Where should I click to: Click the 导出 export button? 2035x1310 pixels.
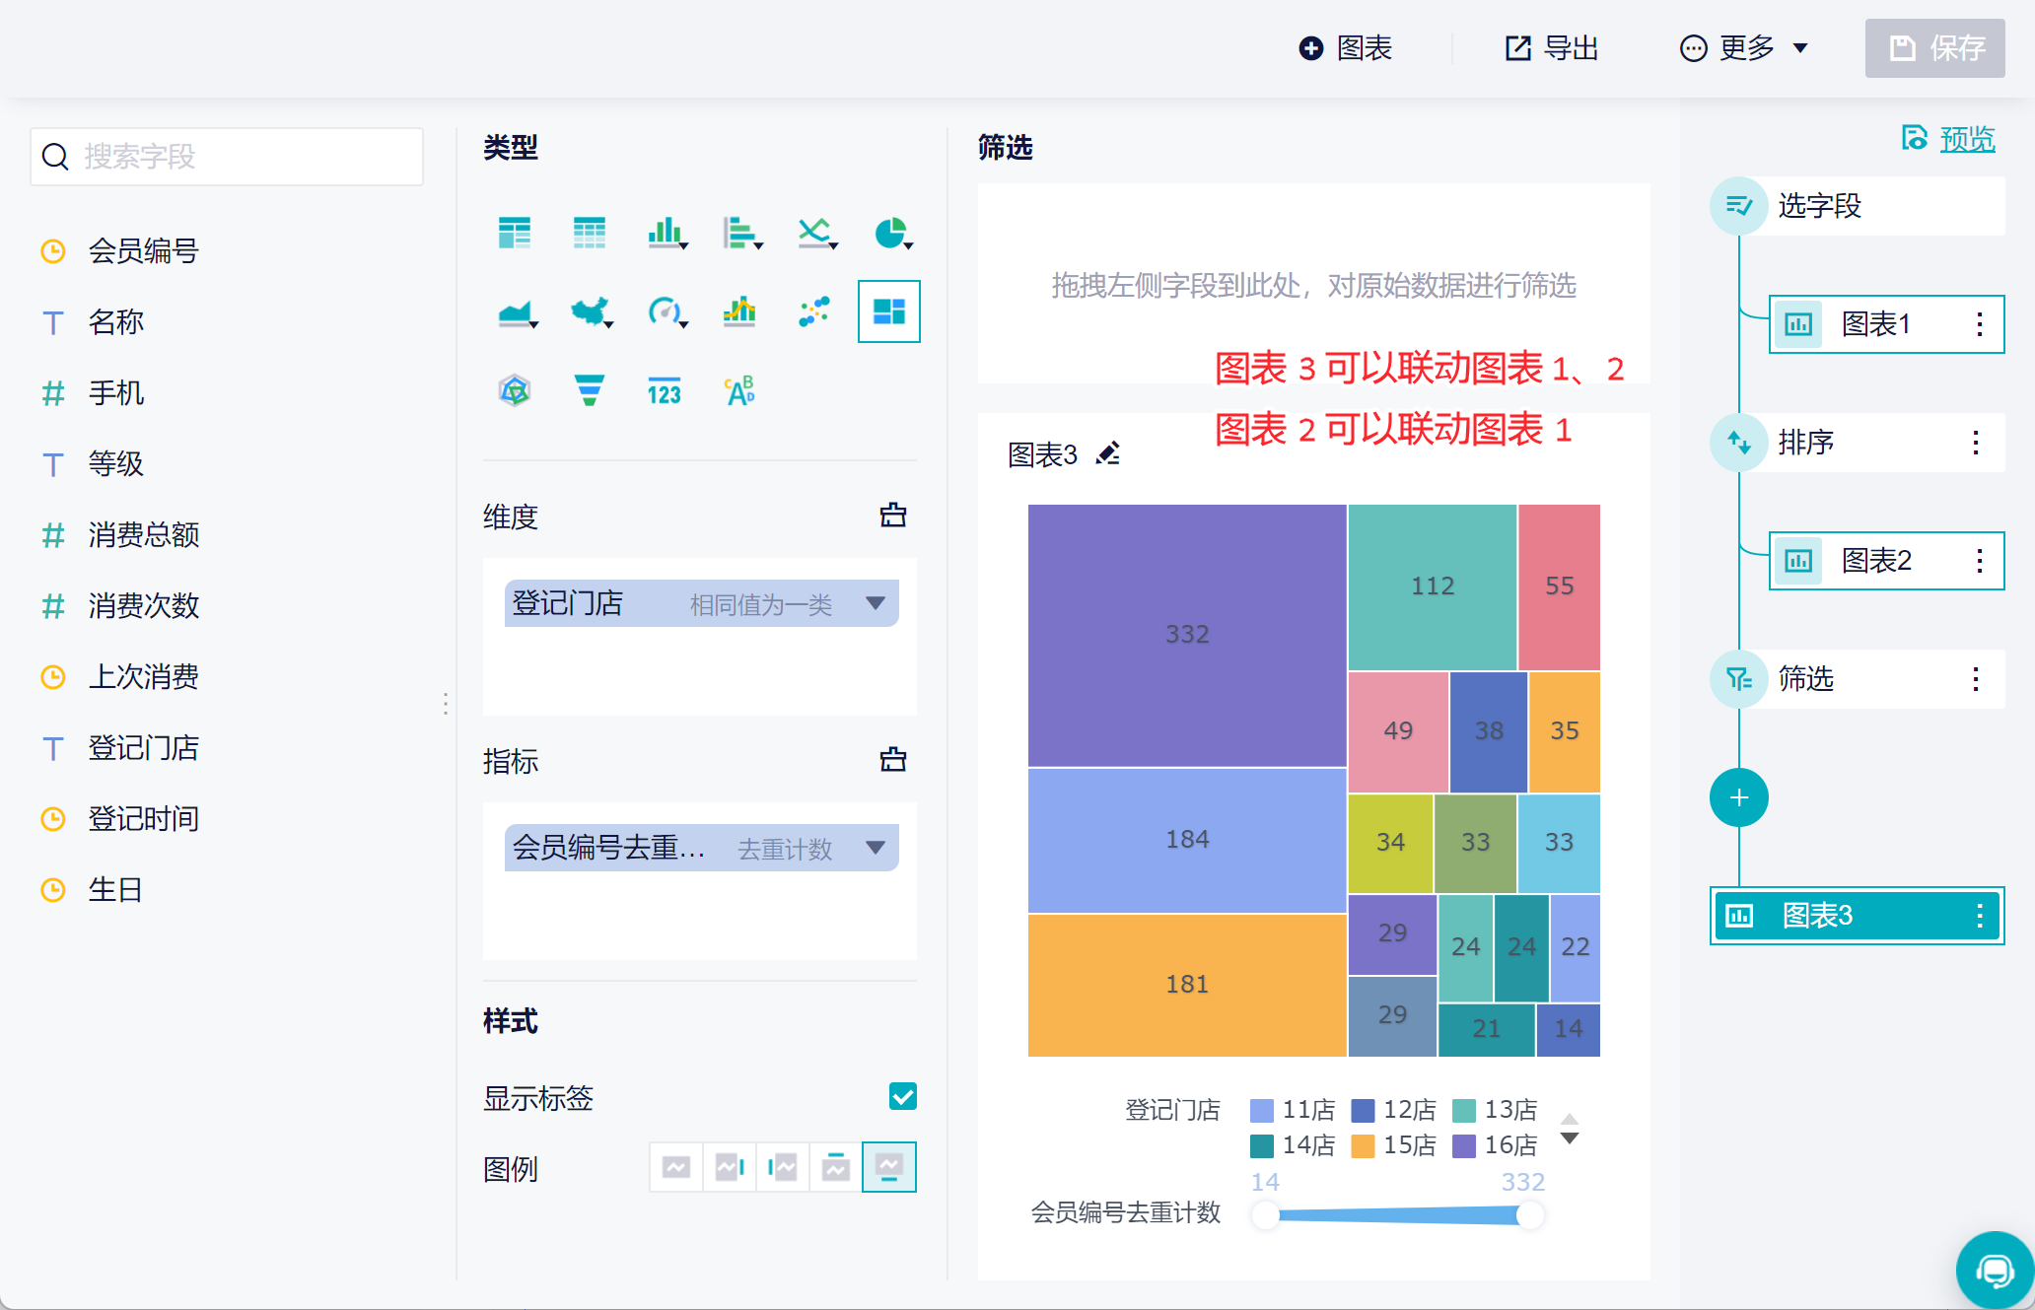1552,48
